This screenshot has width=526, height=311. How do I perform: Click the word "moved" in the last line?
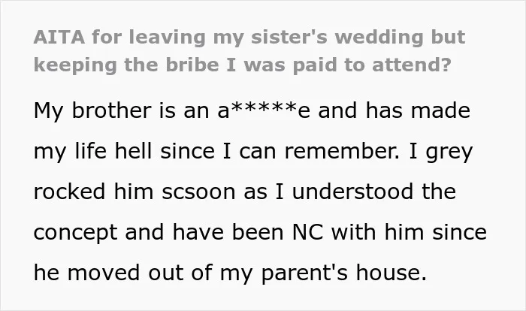tap(104, 272)
